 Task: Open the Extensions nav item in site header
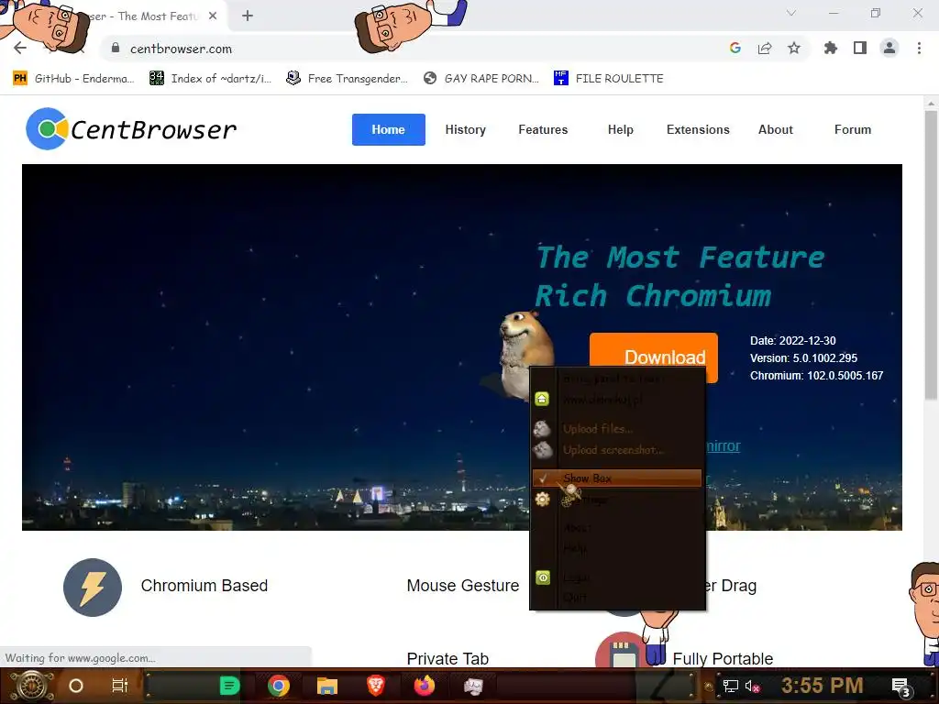(698, 129)
